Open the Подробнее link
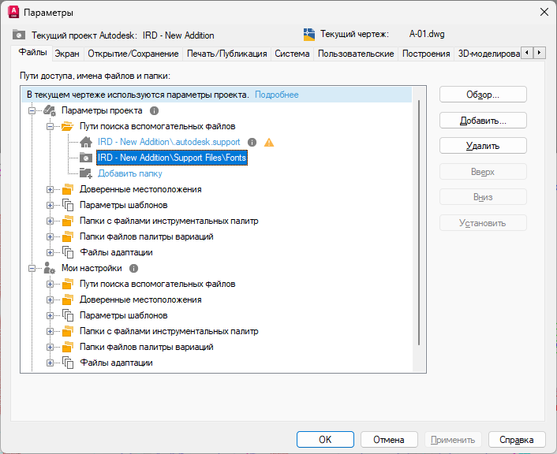The height and width of the screenshot is (454, 557). click(x=276, y=95)
